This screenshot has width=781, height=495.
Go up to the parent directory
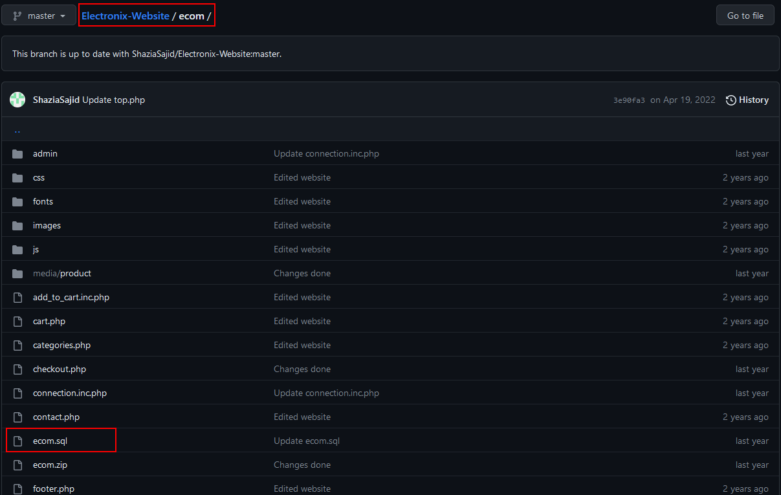point(17,129)
